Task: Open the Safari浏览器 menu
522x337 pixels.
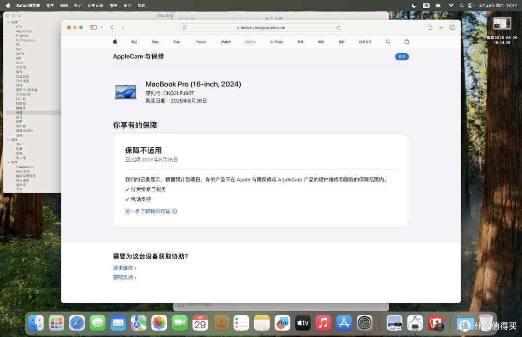Action: (28, 5)
